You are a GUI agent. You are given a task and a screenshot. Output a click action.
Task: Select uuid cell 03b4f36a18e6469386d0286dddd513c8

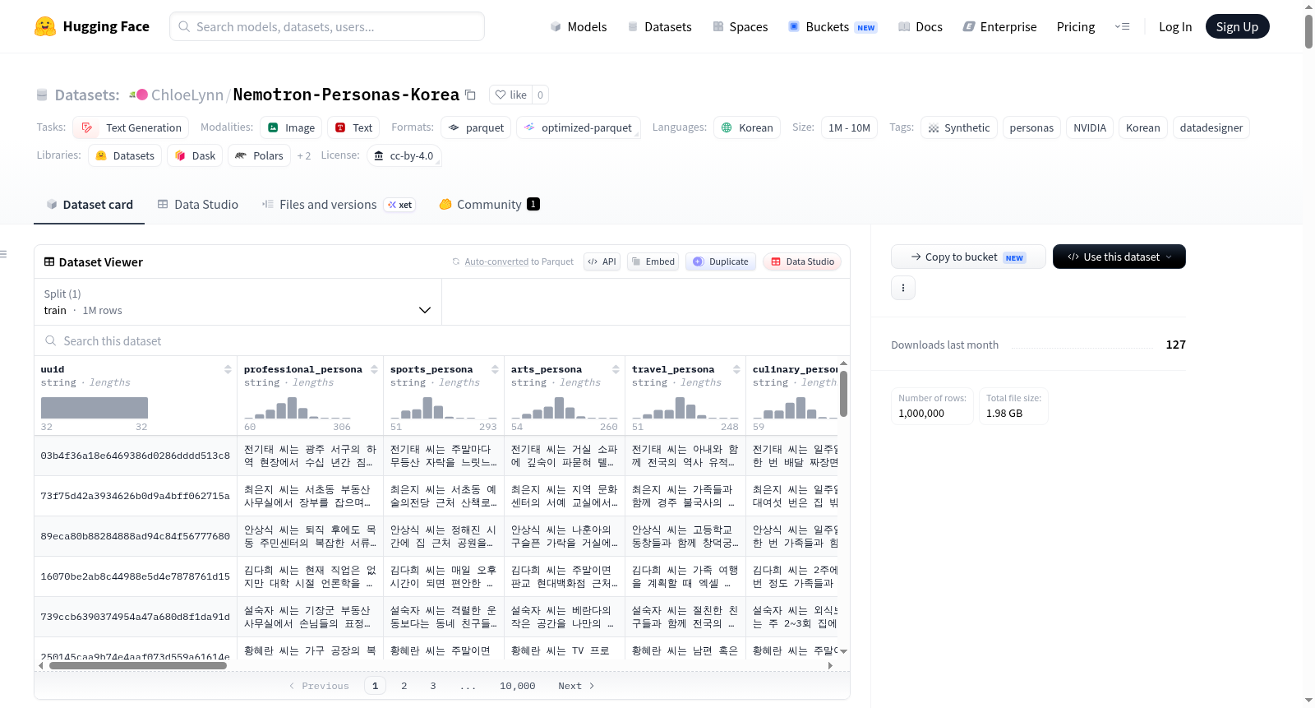pyautogui.click(x=136, y=456)
